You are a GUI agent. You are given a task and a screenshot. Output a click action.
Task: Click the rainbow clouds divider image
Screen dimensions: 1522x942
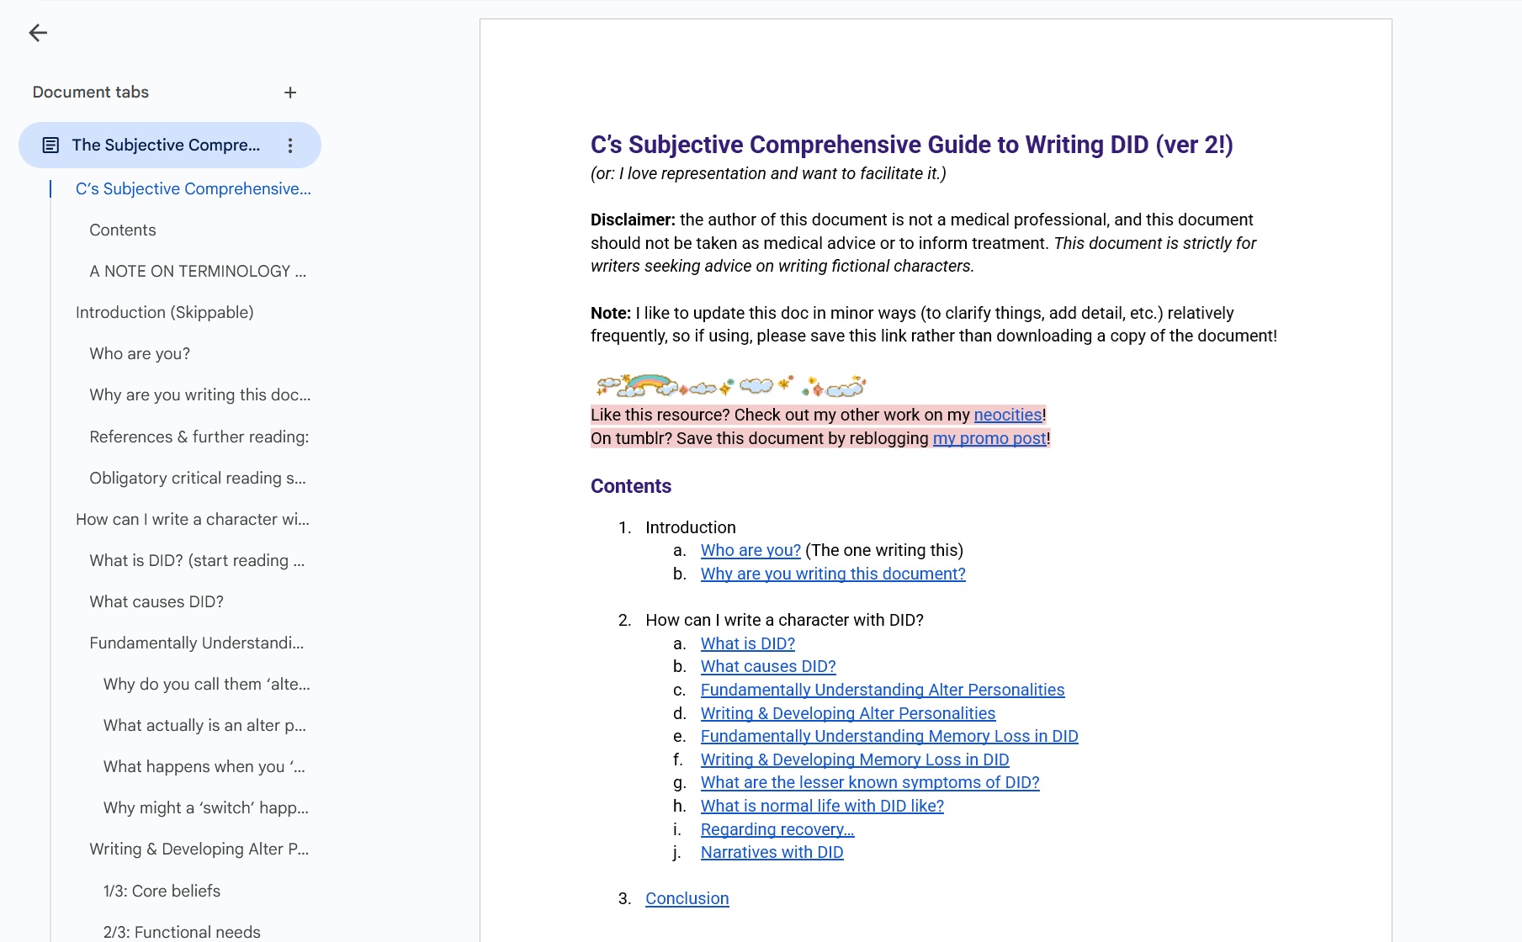[x=729, y=386]
